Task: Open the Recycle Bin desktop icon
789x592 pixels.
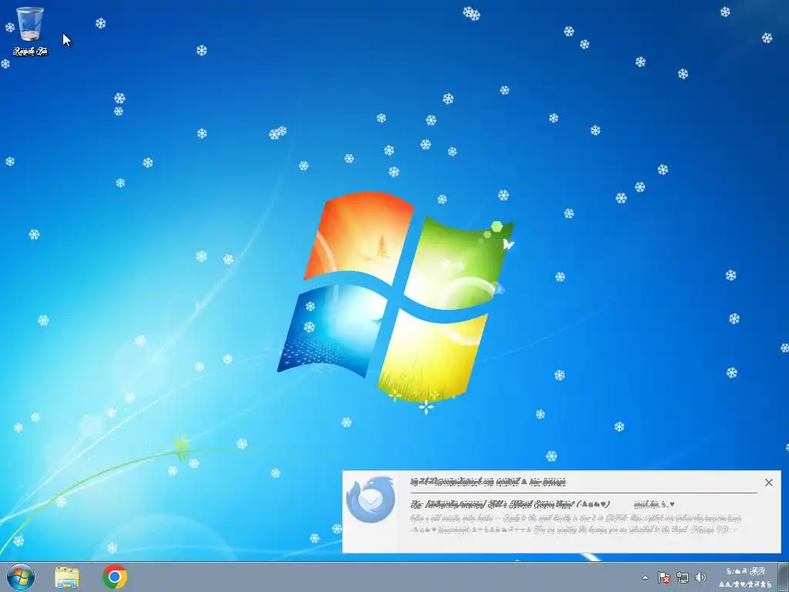Action: [30, 30]
